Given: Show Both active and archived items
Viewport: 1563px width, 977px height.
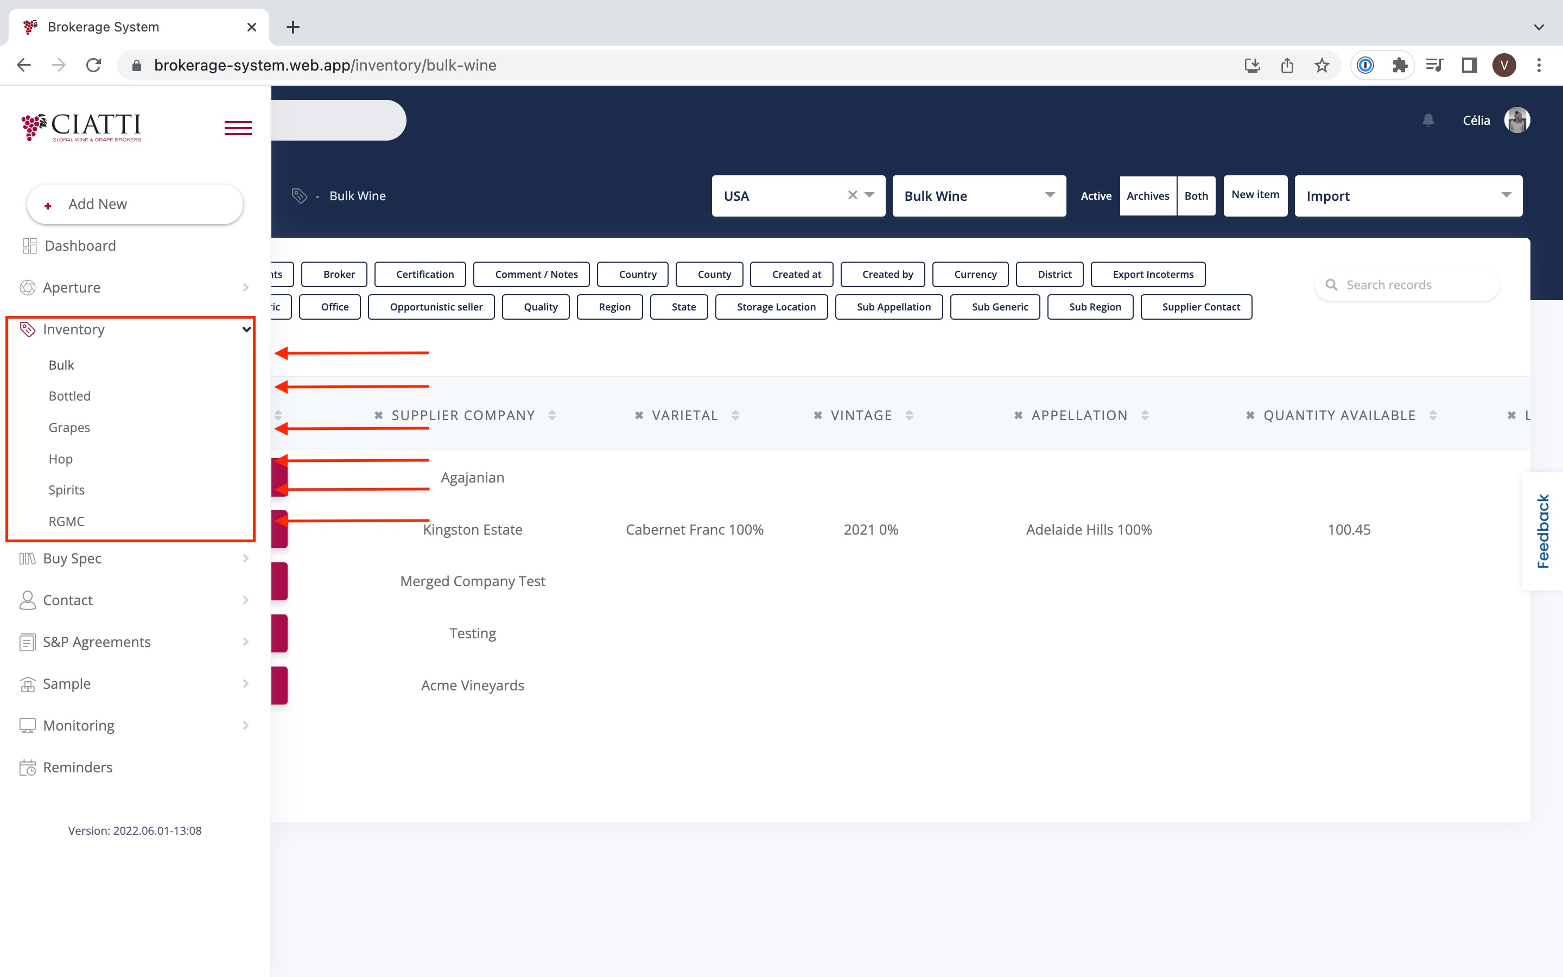Looking at the screenshot, I should (1196, 196).
